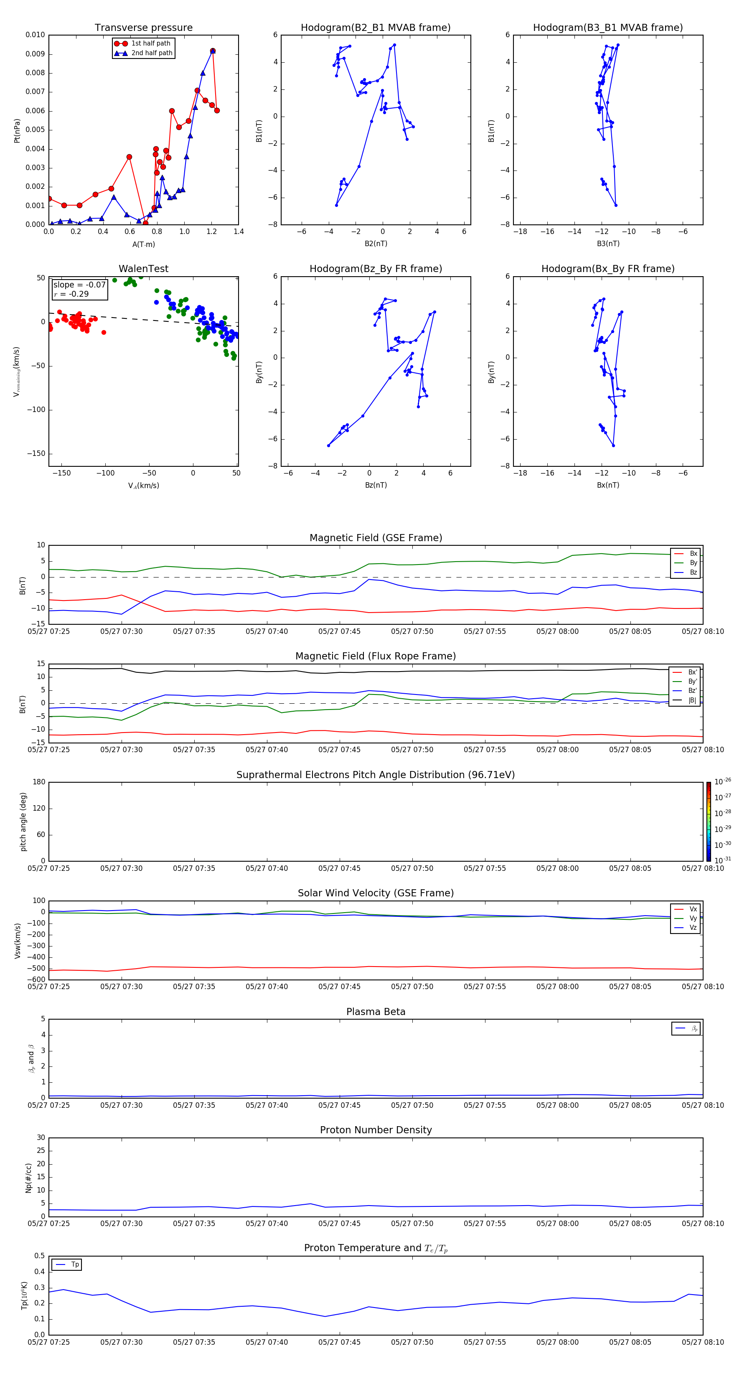The width and height of the screenshot is (752, 1379).
Task: Click the "B3(nT)" x-axis label
Action: [x=608, y=244]
